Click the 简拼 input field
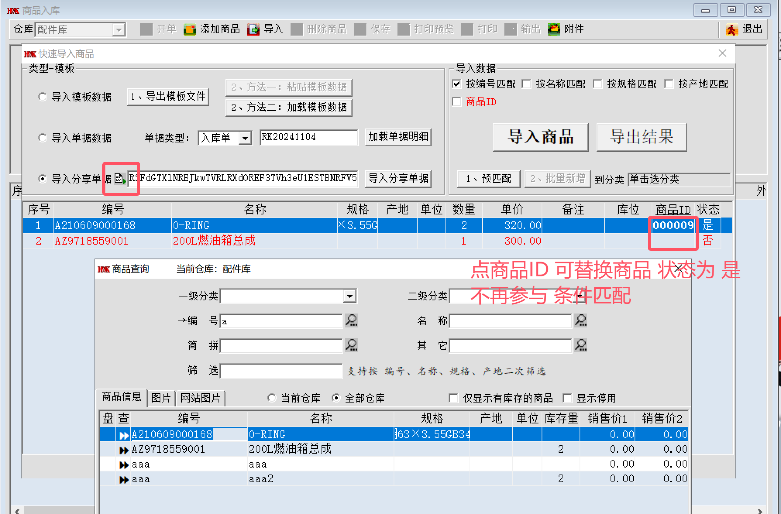This screenshot has width=781, height=514. click(281, 346)
